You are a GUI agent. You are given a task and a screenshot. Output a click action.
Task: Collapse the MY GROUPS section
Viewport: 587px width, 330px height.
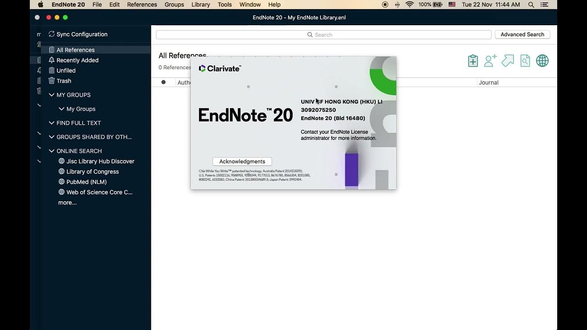click(52, 95)
